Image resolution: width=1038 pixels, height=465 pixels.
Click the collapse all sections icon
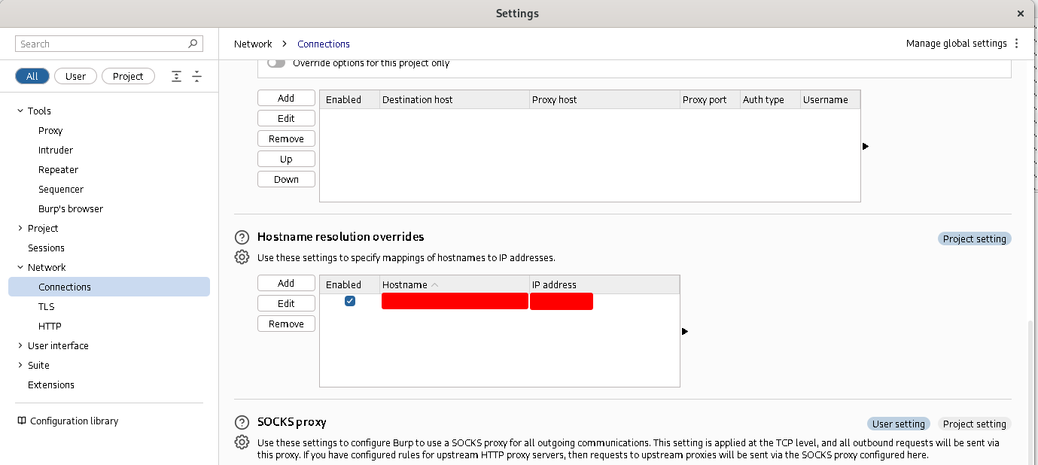tap(196, 76)
